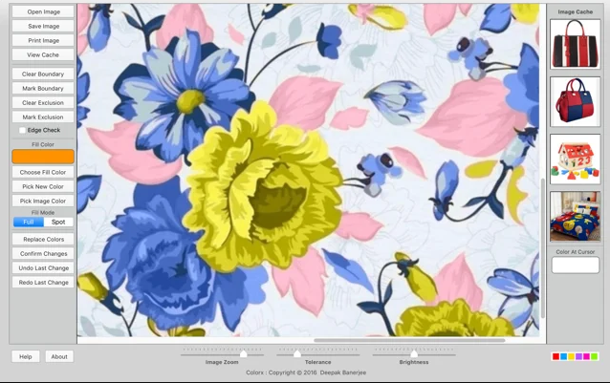Click the horizontal scrollbar under the image

point(409,340)
